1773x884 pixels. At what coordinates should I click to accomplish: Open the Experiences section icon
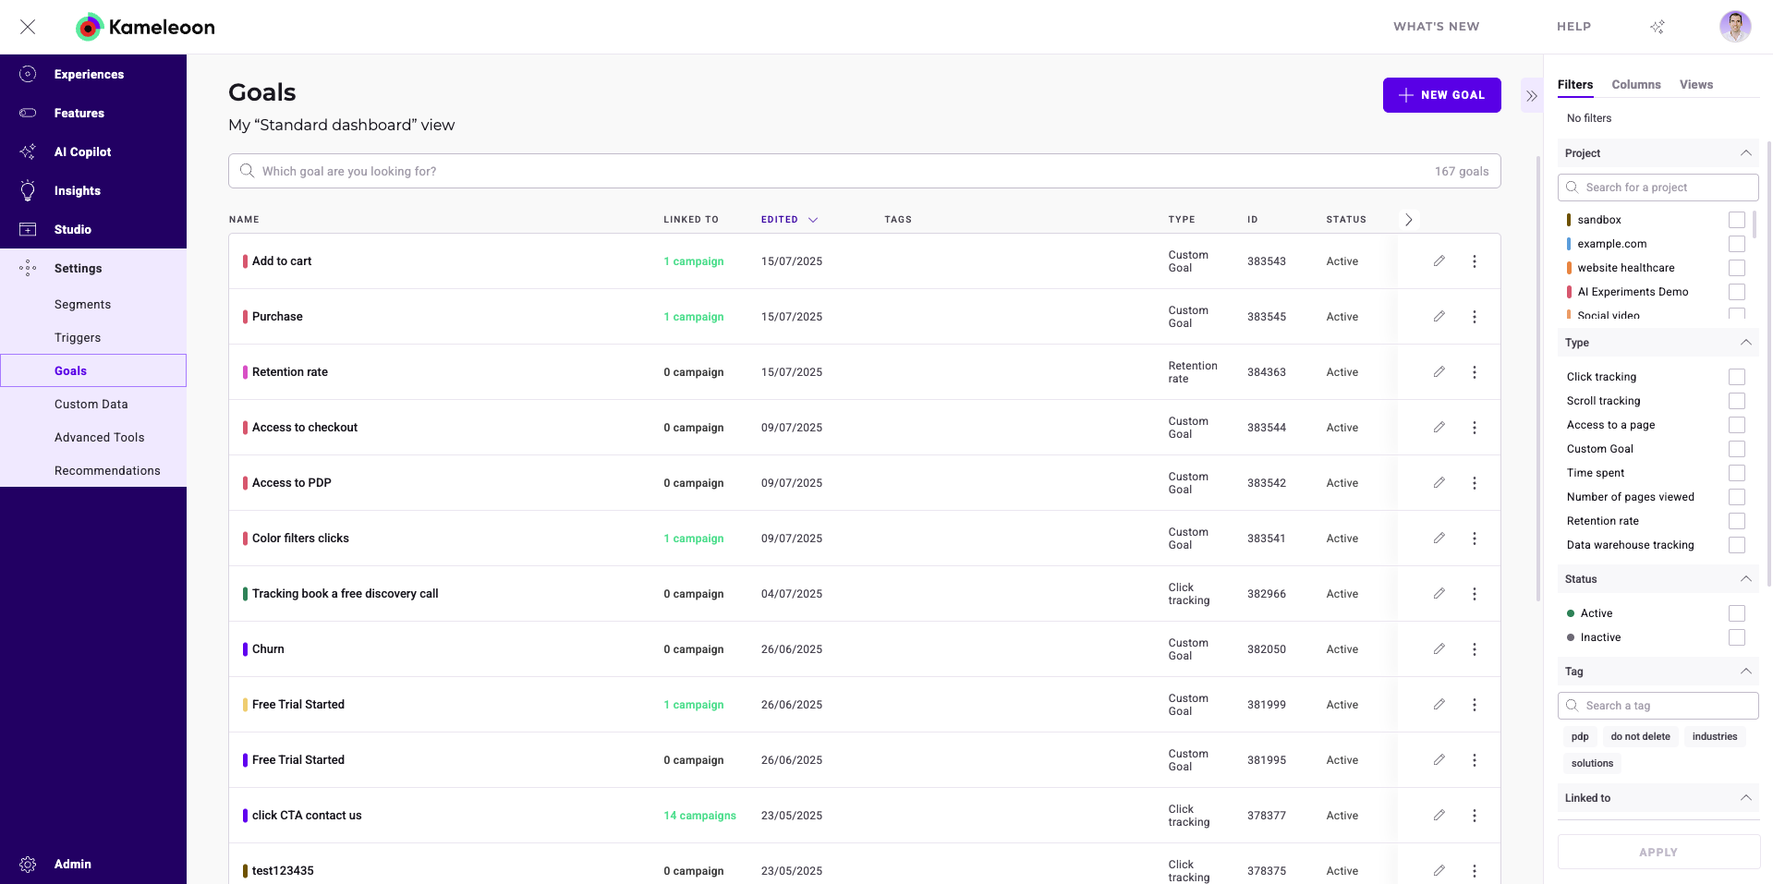pos(28,74)
